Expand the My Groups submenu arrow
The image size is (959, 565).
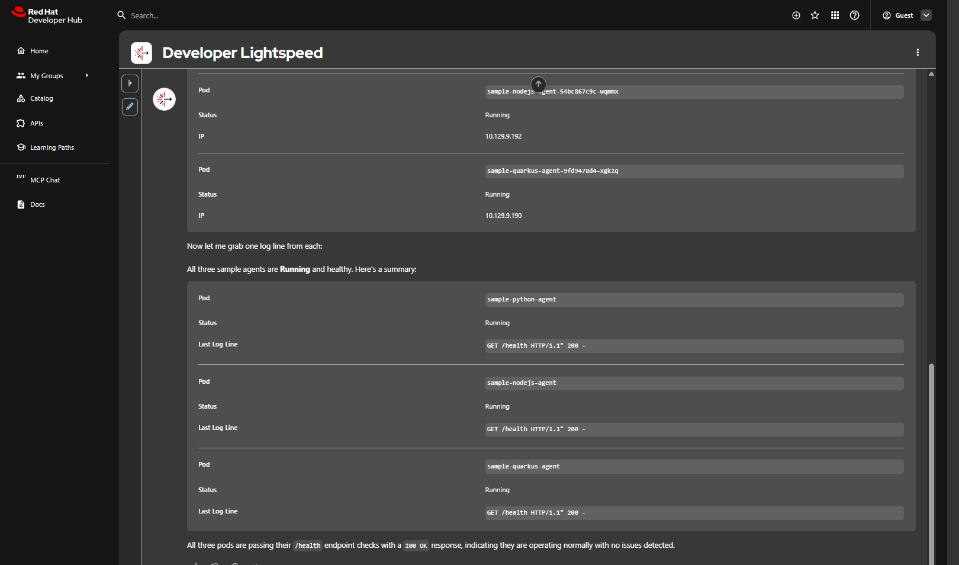pyautogui.click(x=87, y=76)
